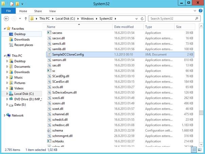Open the File menu

tap(8, 11)
